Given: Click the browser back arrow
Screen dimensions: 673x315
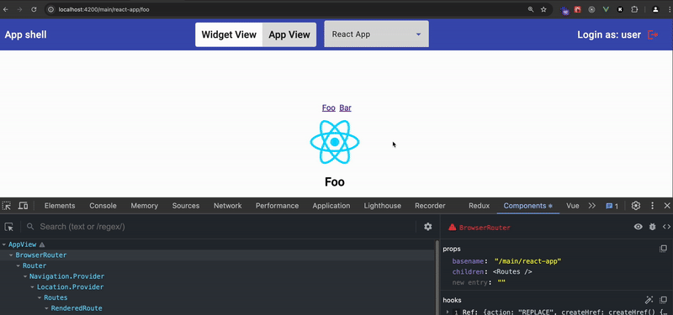Looking at the screenshot, I should point(6,9).
